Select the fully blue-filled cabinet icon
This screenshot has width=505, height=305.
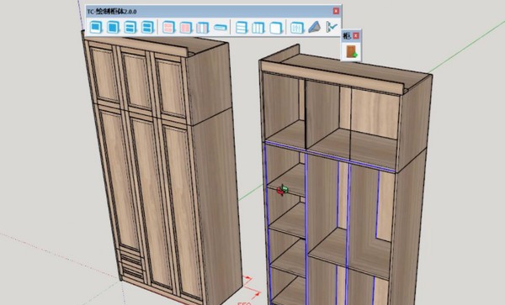113,28
